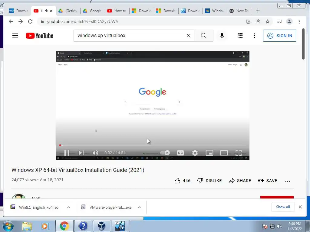Switch to the How to YouTube tab

click(x=117, y=11)
